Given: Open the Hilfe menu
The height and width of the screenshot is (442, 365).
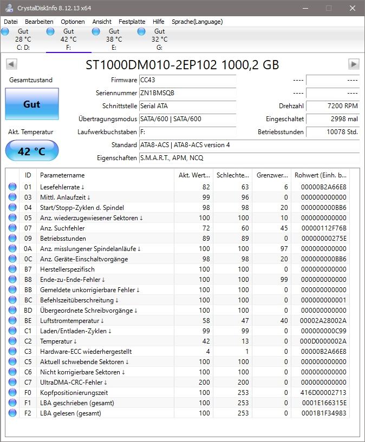Looking at the screenshot, I should point(158,22).
